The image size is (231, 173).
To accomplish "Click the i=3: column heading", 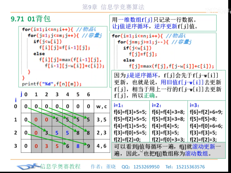I will coord(195,105).
